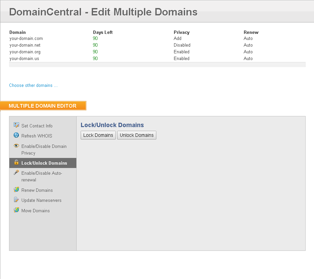Click the globe icon beside Move Domains
The height and width of the screenshot is (279, 314).
(16, 210)
